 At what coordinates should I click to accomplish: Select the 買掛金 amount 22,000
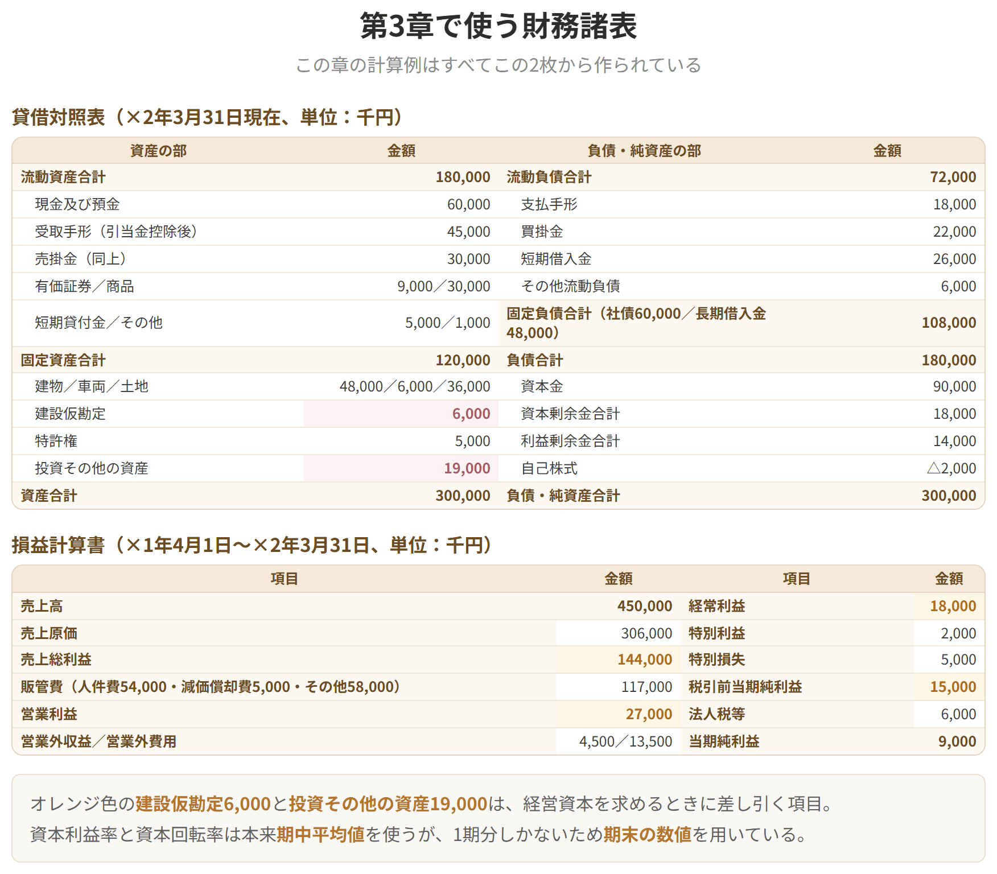click(954, 232)
